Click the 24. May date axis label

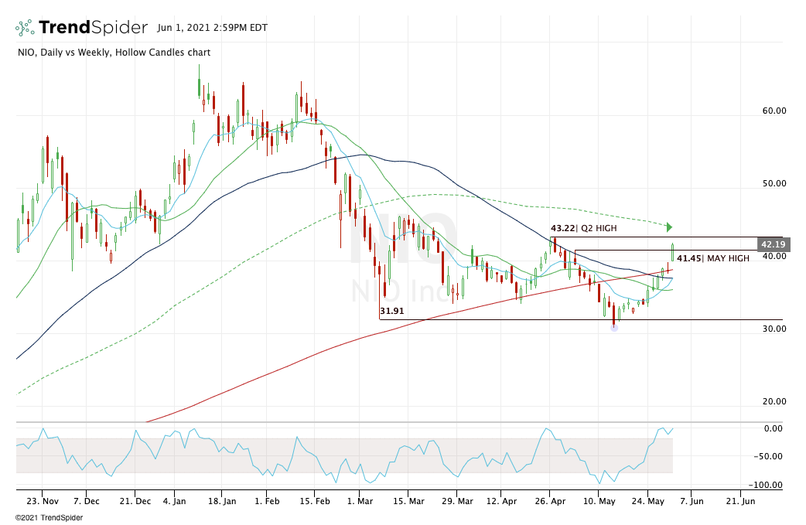[647, 501]
